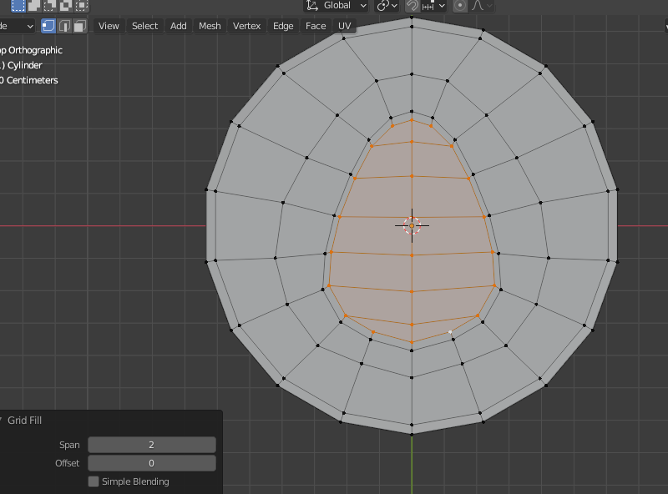Open the pivot point dropdown

click(387, 6)
